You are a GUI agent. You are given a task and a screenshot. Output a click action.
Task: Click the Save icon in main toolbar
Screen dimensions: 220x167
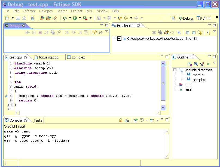tap(18, 18)
